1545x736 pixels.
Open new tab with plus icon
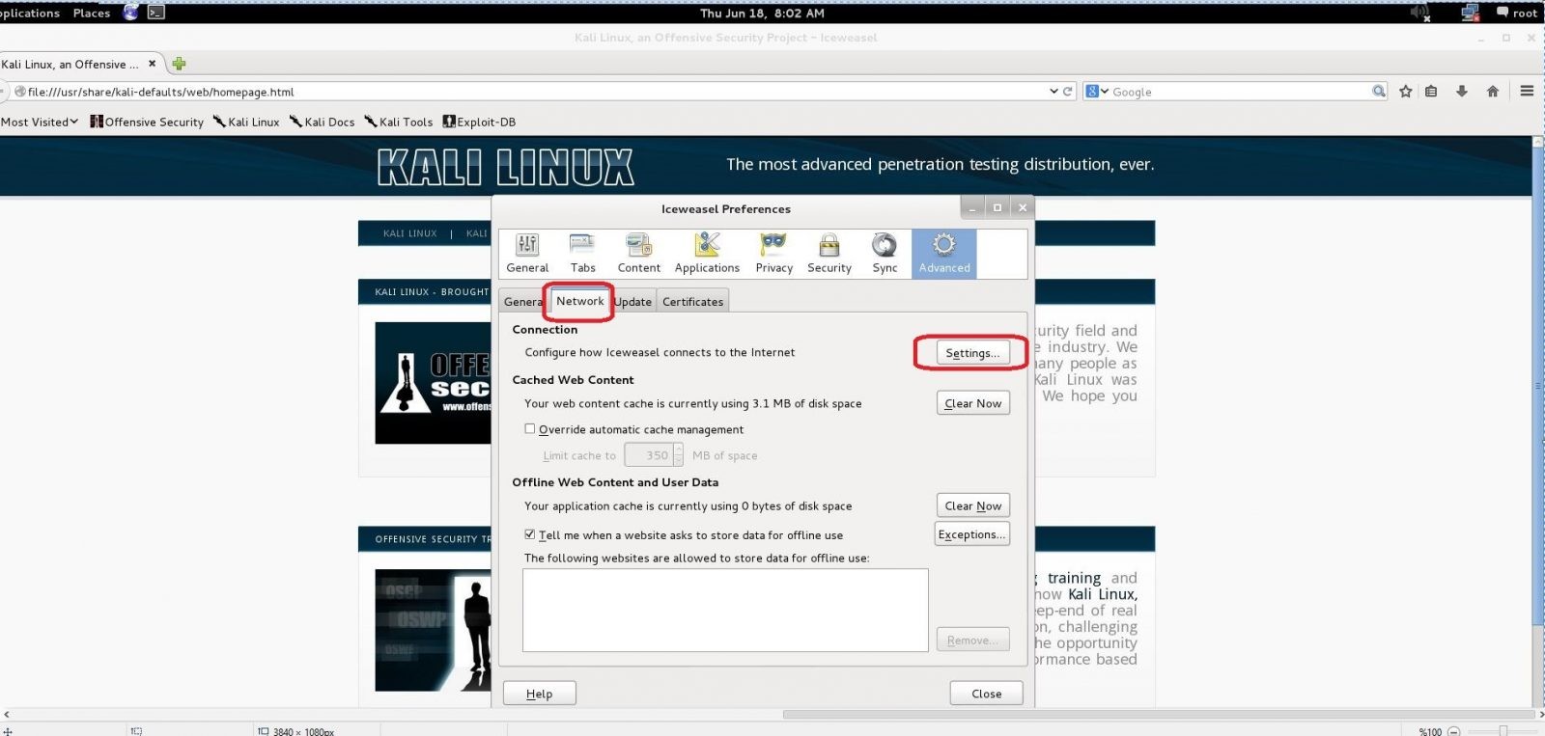(x=179, y=64)
